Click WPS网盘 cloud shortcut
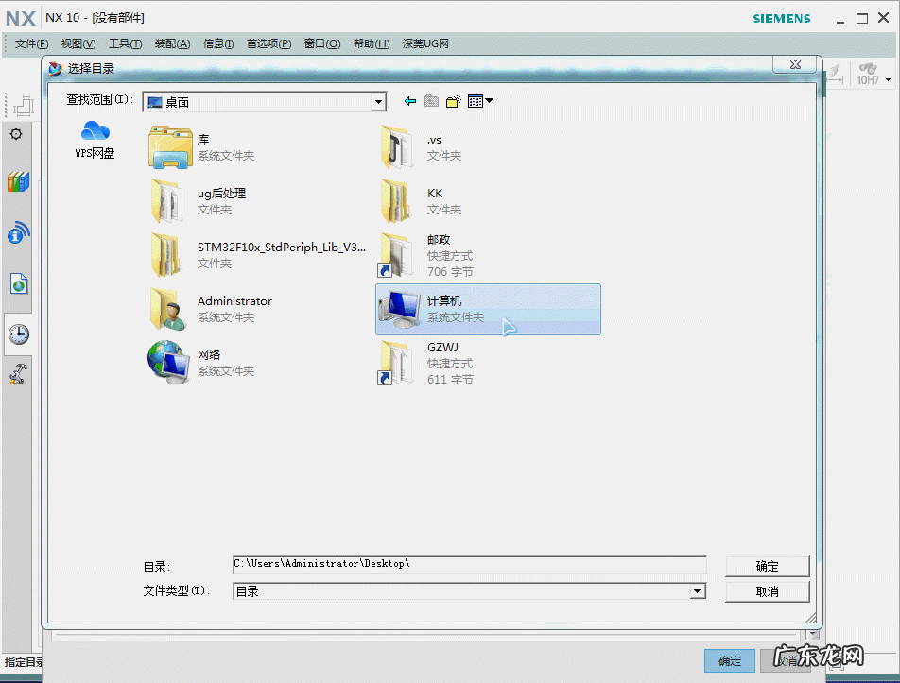 coord(95,139)
